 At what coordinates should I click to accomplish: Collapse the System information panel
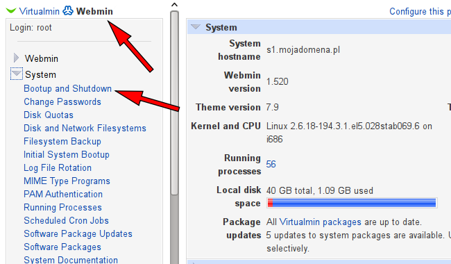(x=196, y=27)
